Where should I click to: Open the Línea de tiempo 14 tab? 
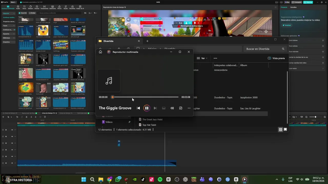66,113
